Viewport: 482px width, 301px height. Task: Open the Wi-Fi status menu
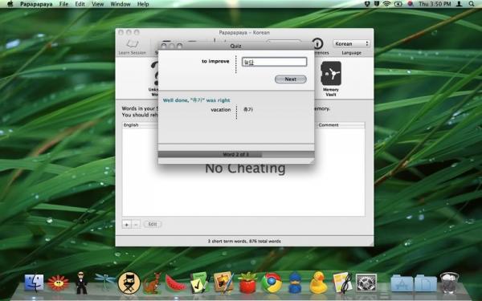(x=386, y=4)
